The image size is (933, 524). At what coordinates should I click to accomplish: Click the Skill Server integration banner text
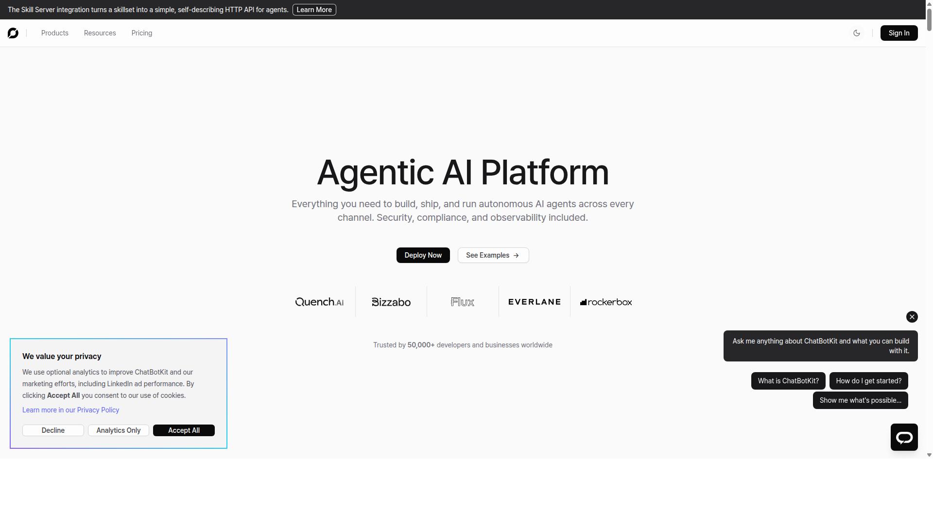[148, 10]
